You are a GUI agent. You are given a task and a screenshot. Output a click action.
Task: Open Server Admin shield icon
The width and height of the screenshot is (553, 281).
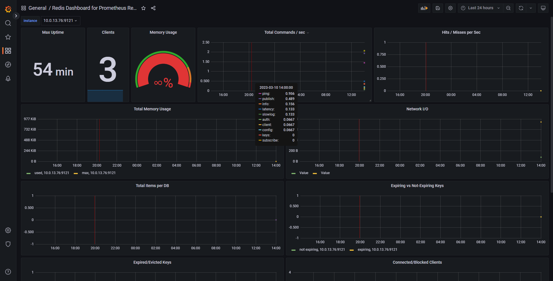click(8, 244)
